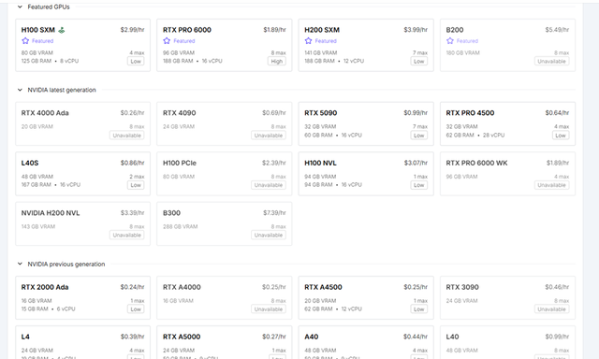Select the H100 NVL GPU card

click(x=366, y=174)
